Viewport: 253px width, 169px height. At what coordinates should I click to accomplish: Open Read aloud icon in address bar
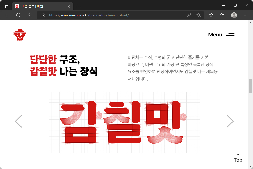pyautogui.click(x=189, y=15)
